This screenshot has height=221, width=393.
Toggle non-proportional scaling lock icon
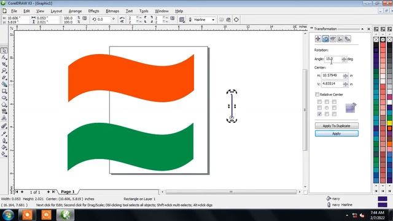click(x=85, y=18)
